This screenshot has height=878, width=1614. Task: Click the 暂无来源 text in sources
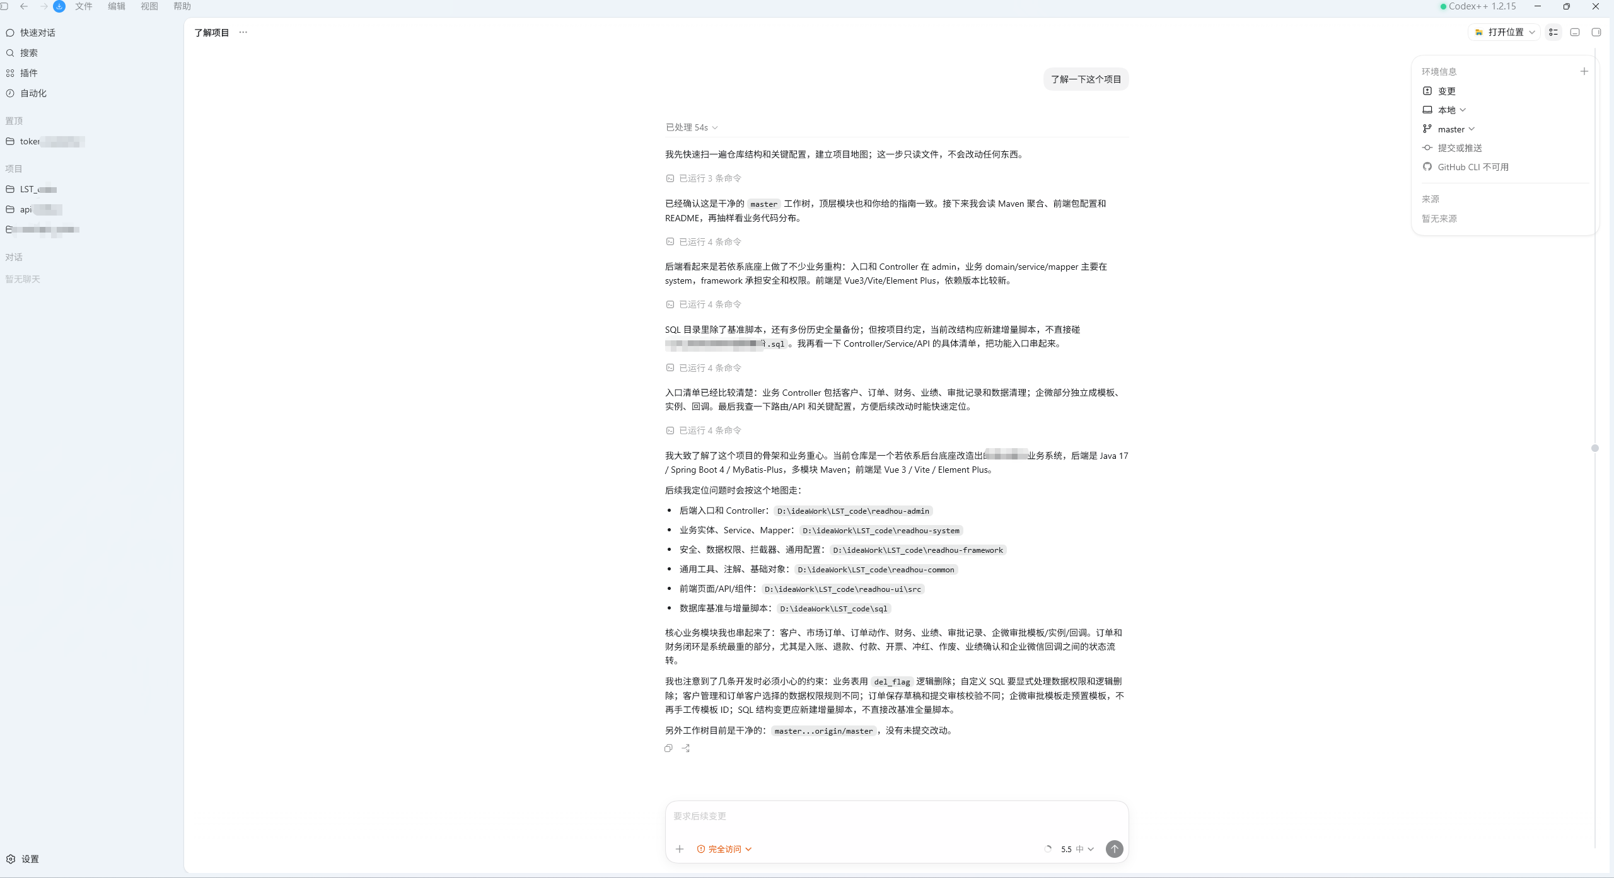click(1439, 219)
